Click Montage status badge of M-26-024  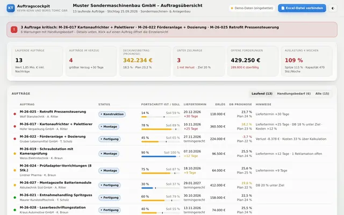[109, 170]
